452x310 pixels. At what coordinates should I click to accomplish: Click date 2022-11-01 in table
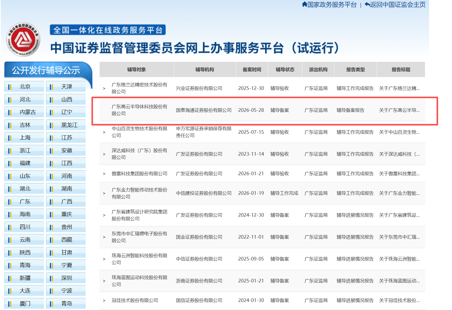[x=251, y=237]
